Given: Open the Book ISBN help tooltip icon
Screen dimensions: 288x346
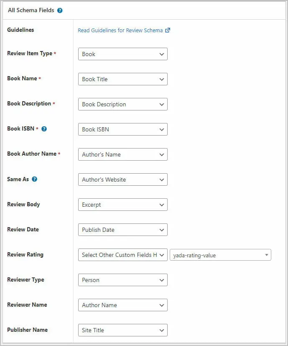Looking at the screenshot, I should click(x=44, y=129).
